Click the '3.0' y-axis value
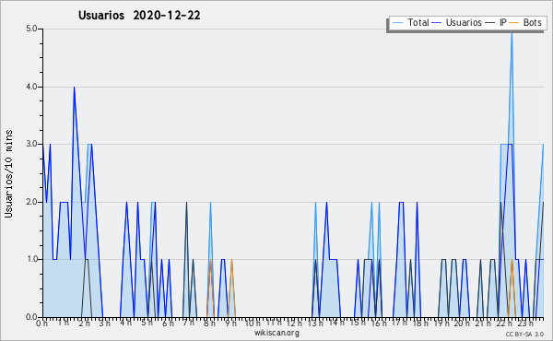This screenshot has width=553, height=341. click(31, 144)
